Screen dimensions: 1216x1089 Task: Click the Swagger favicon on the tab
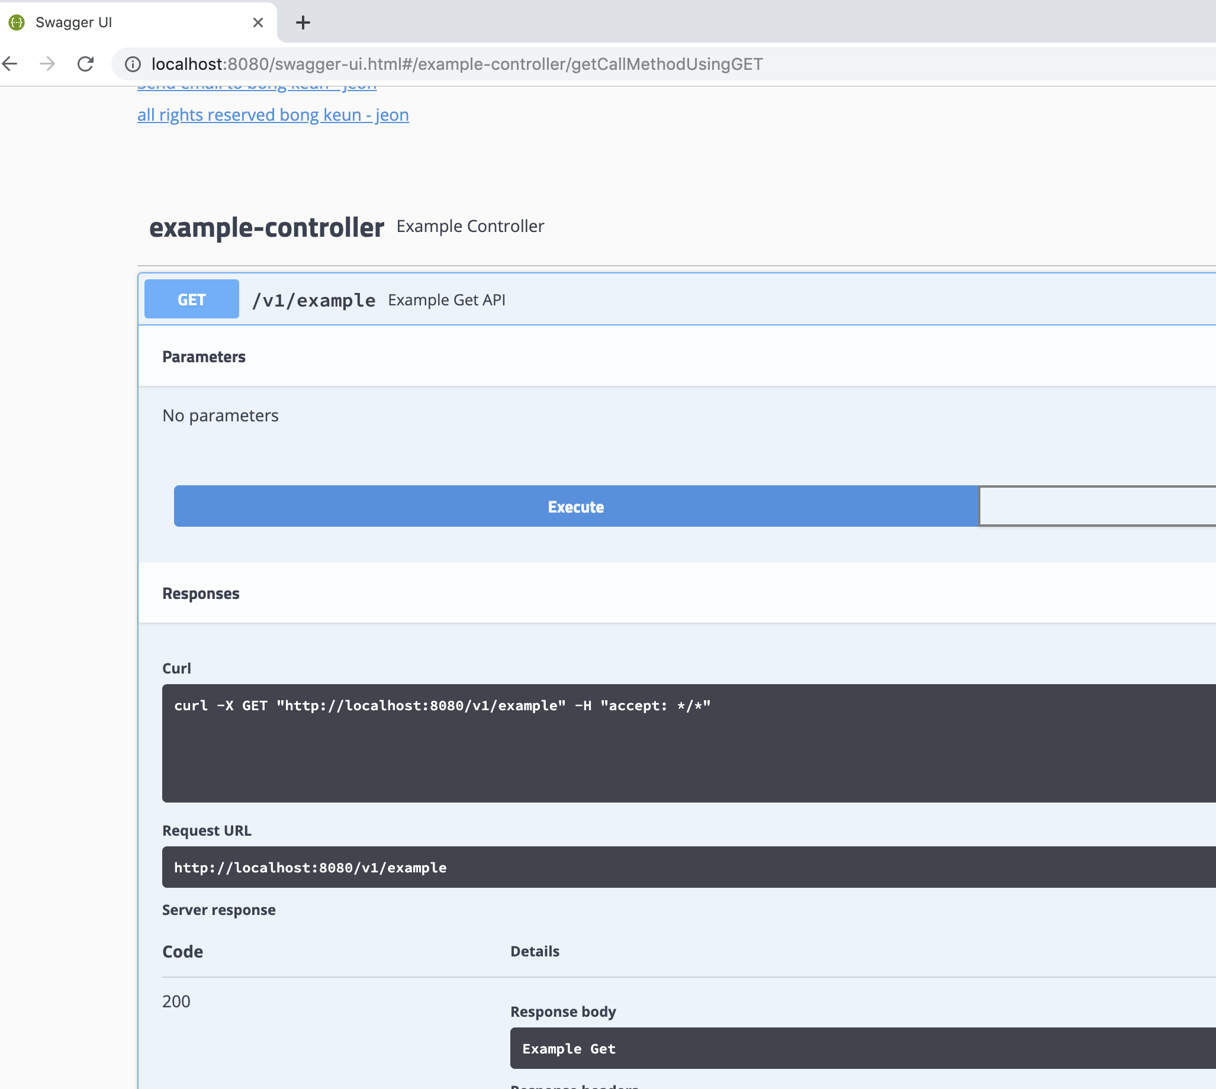17,22
